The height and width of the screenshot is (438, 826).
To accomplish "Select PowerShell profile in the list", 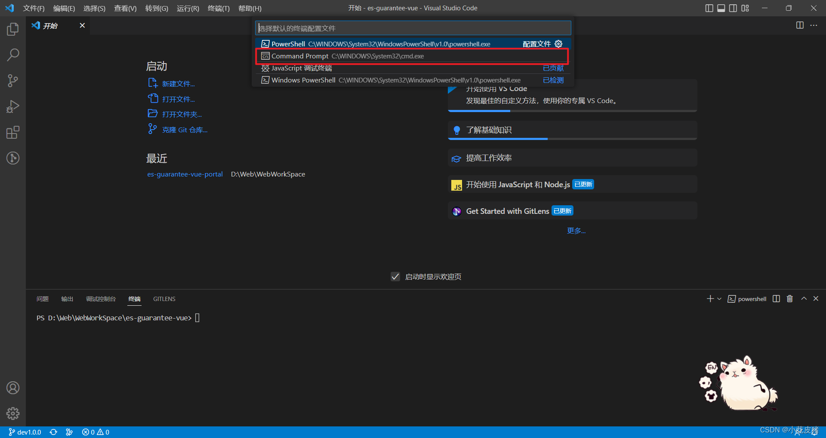I will point(413,44).
